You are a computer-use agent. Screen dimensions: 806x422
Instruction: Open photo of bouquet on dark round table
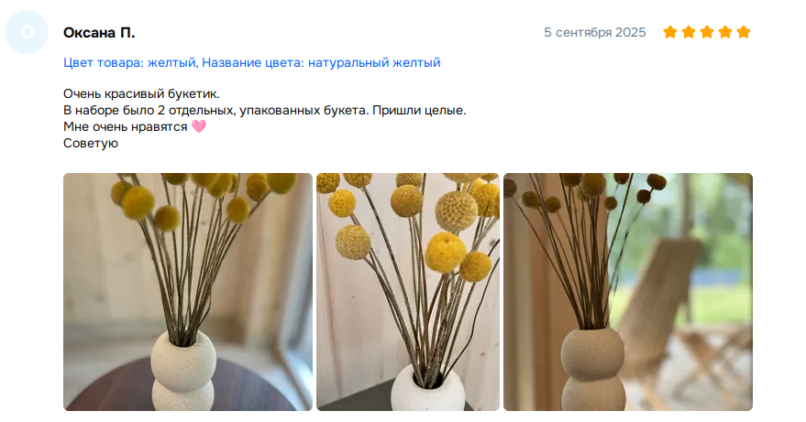(188, 292)
